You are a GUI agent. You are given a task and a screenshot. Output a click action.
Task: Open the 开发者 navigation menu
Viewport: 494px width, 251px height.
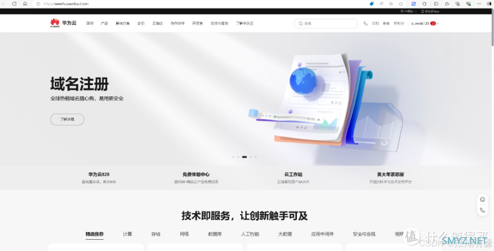point(198,24)
